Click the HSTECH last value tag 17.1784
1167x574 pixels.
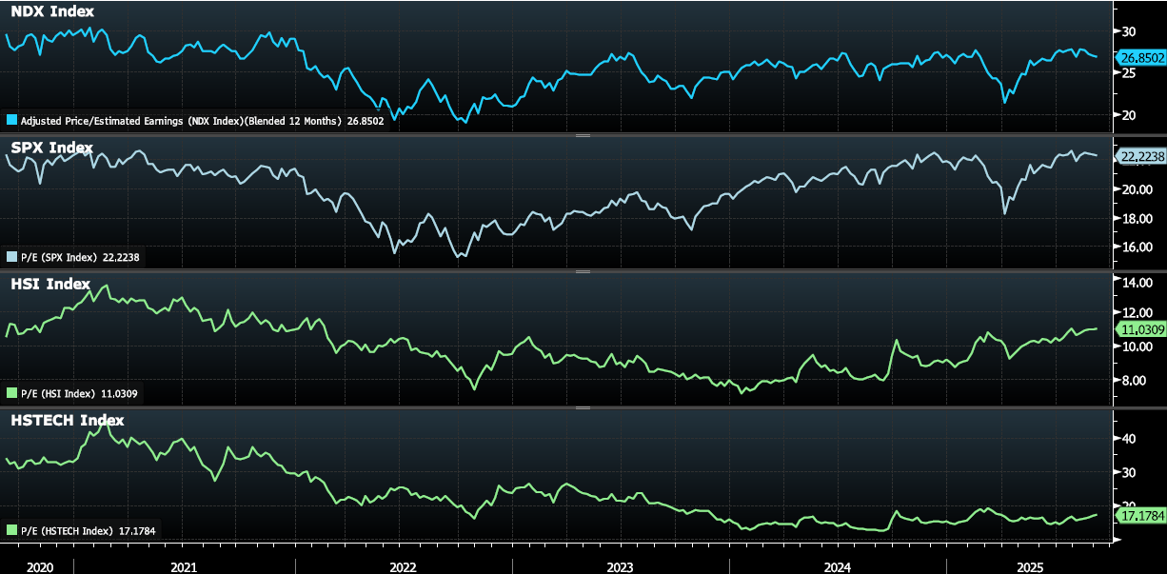pos(1141,515)
